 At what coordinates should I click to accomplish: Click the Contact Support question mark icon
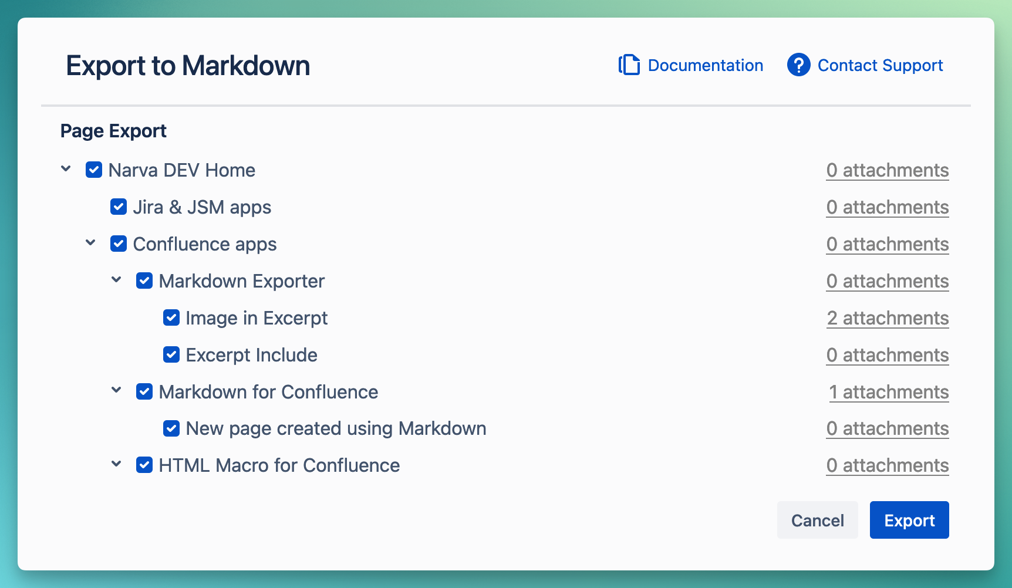pyautogui.click(x=798, y=65)
